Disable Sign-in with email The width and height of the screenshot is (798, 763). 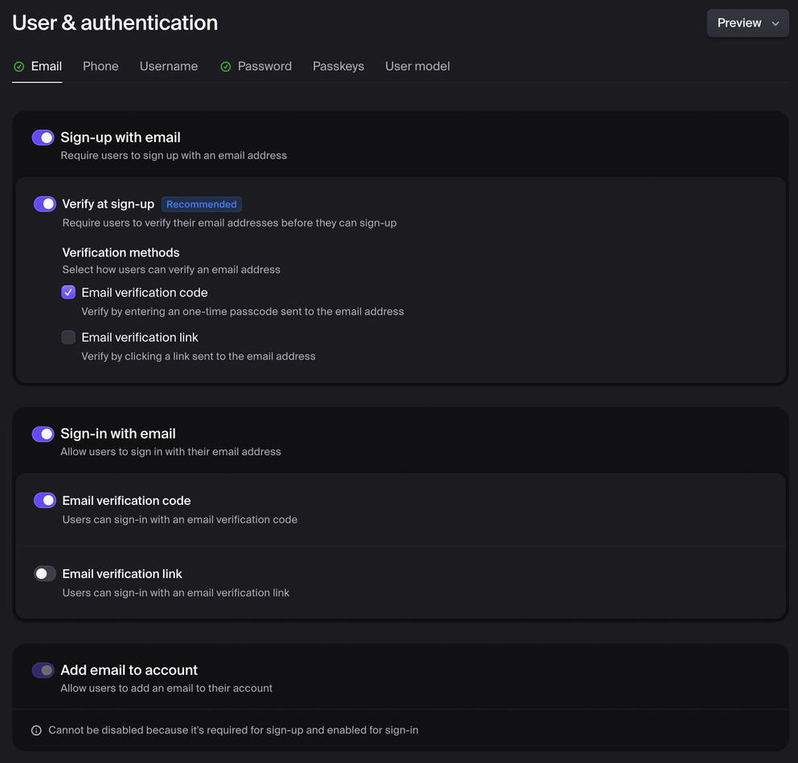[x=43, y=433]
